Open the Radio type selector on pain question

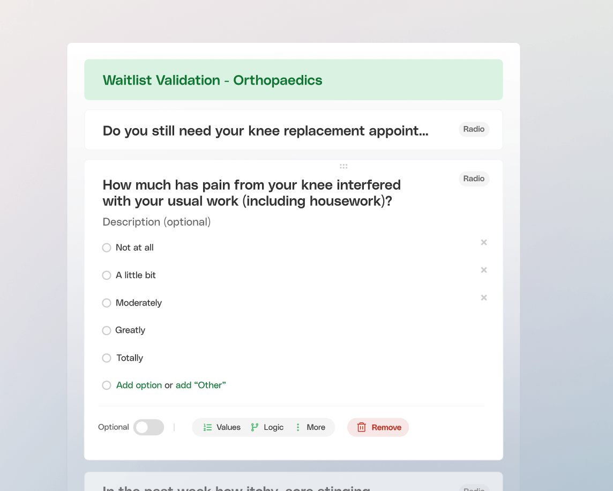tap(474, 178)
